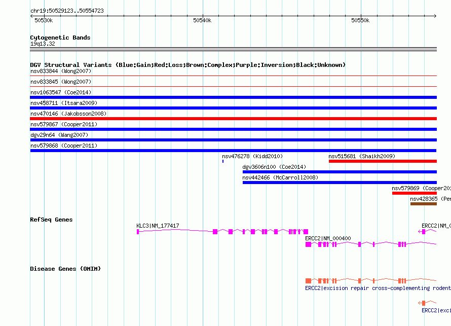
Task: Select the KLC3 magenta gene model
Action: tap(222, 232)
